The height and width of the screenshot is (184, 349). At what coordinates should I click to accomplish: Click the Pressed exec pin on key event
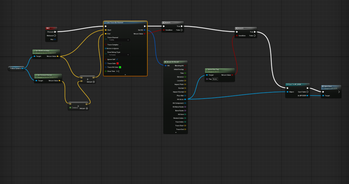(x=55, y=32)
